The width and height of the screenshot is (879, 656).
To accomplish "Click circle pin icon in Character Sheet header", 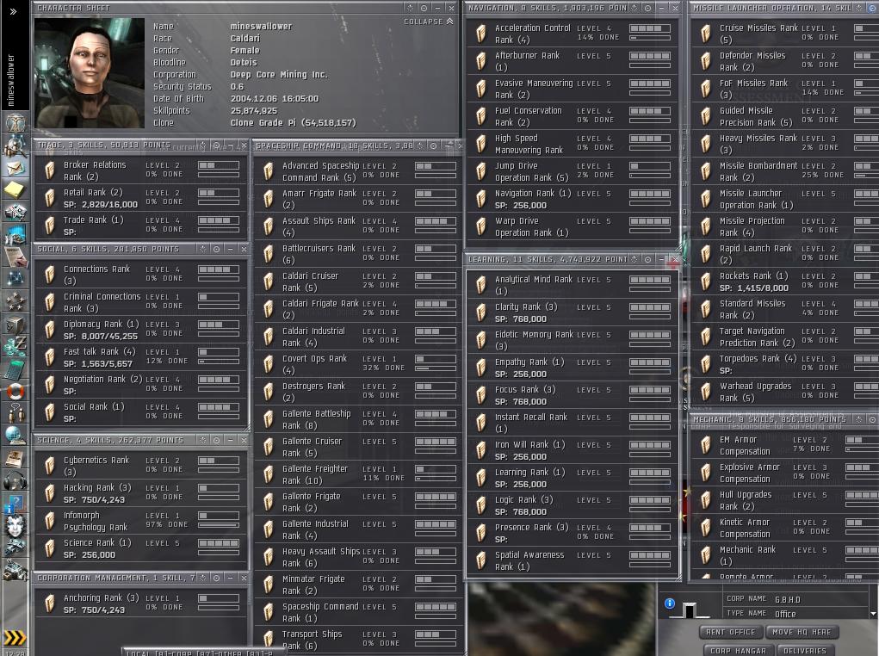I will click(x=424, y=8).
